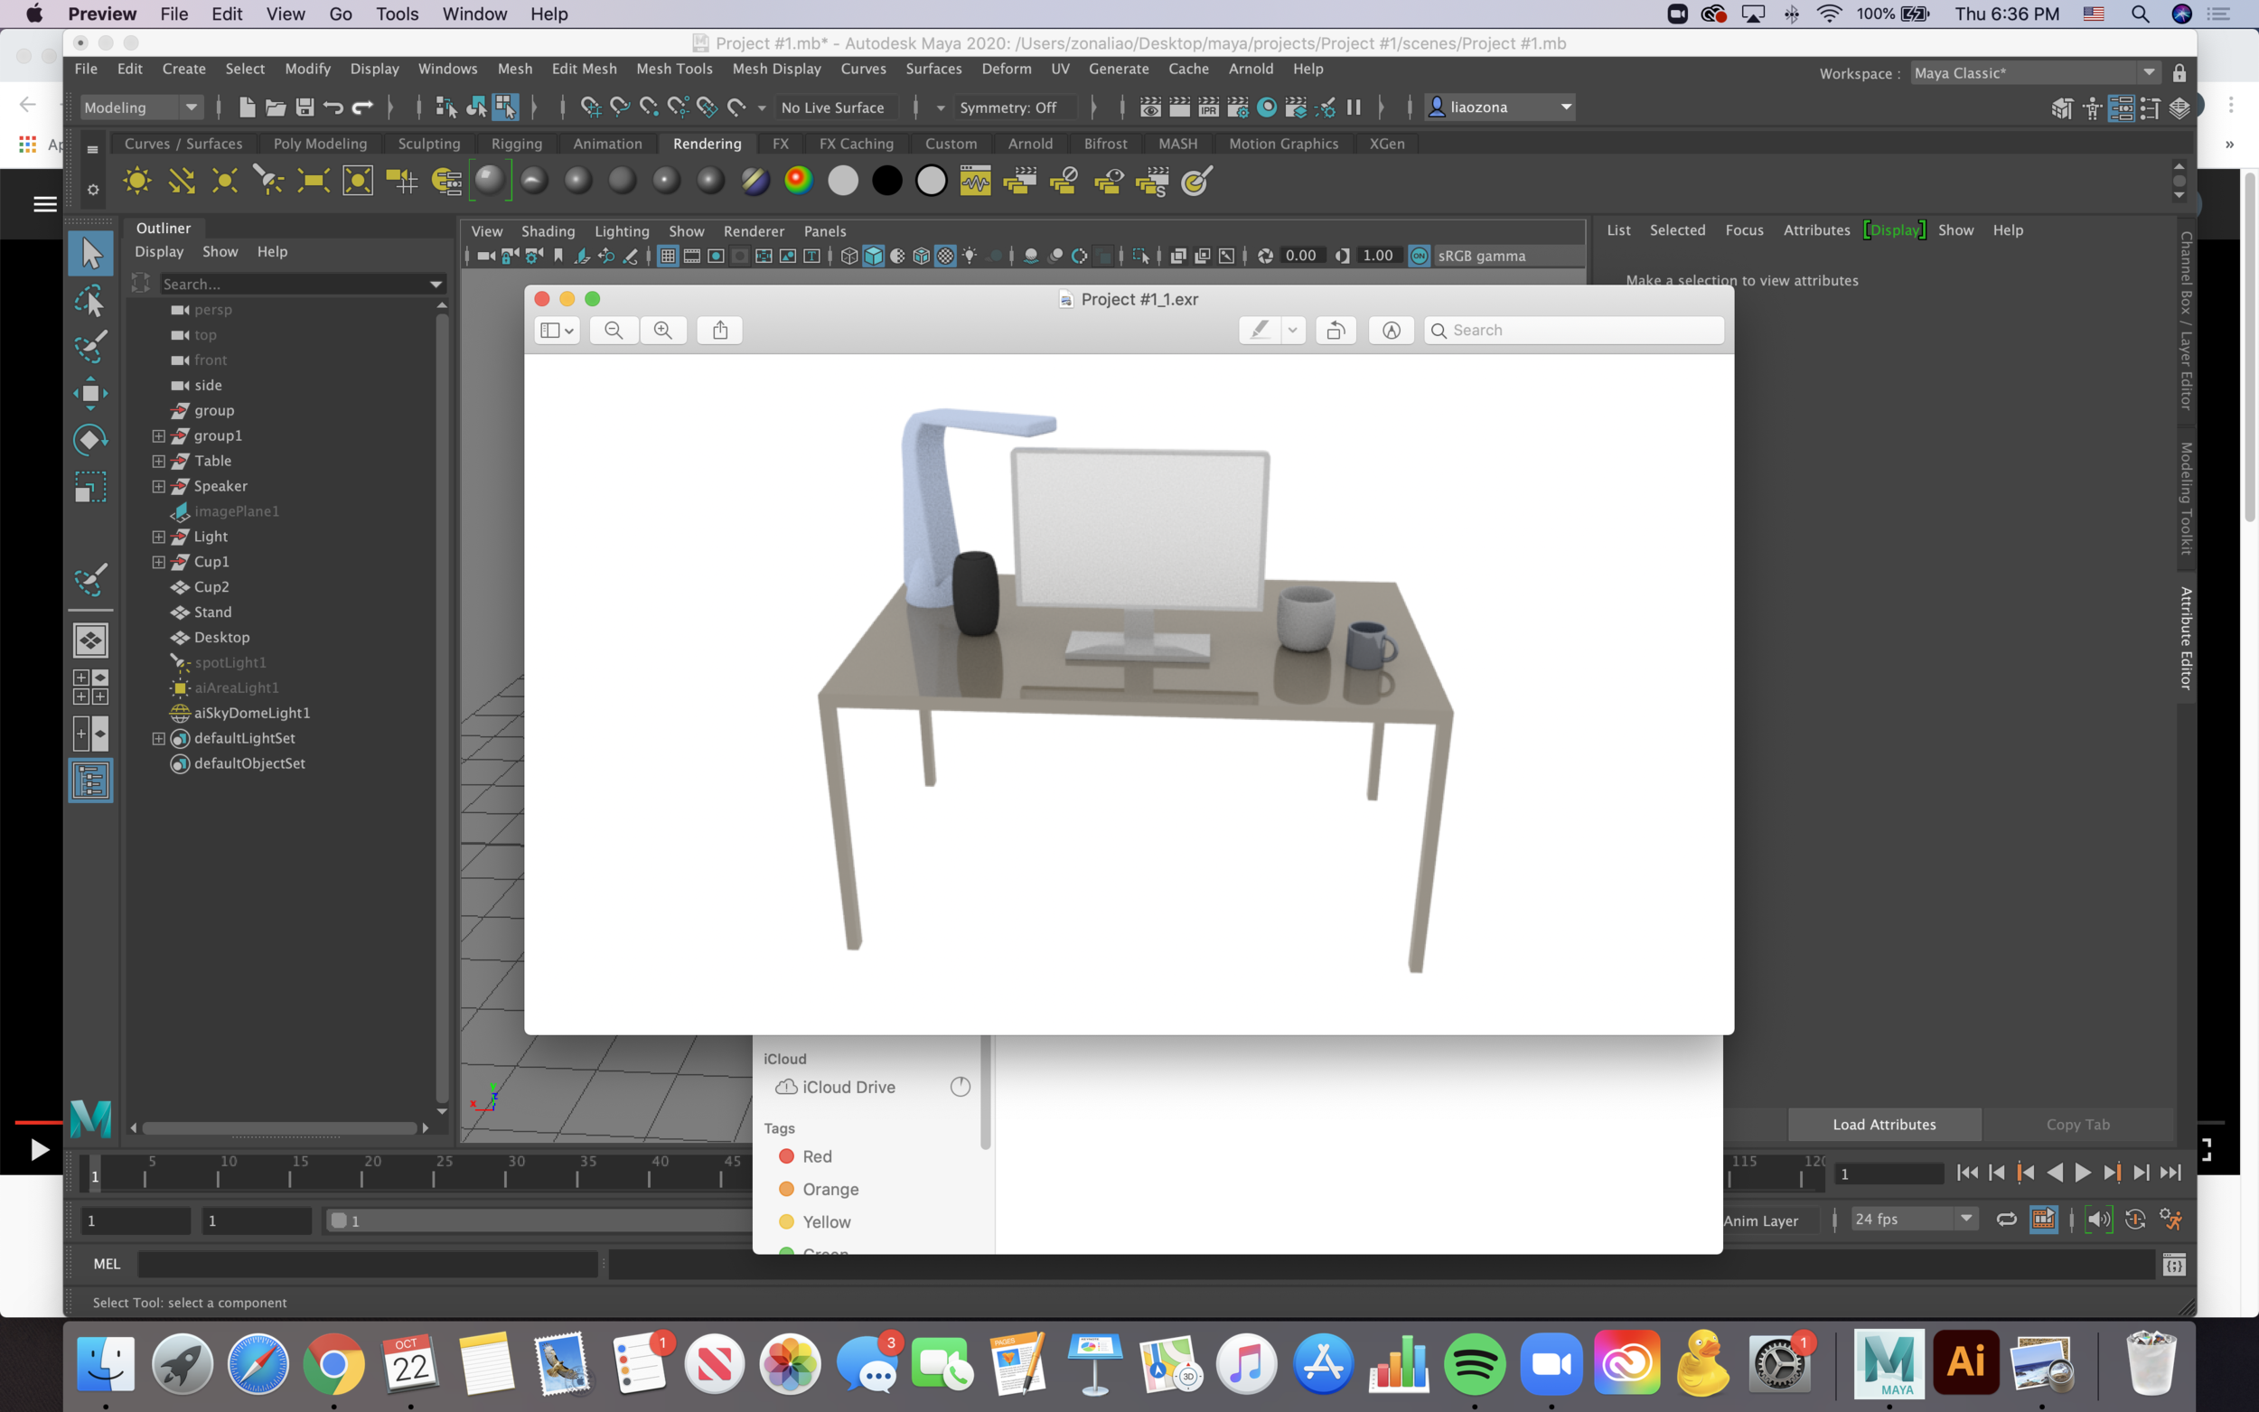Click the play forward button in playback controls
2259x1412 pixels.
pyautogui.click(x=2083, y=1173)
